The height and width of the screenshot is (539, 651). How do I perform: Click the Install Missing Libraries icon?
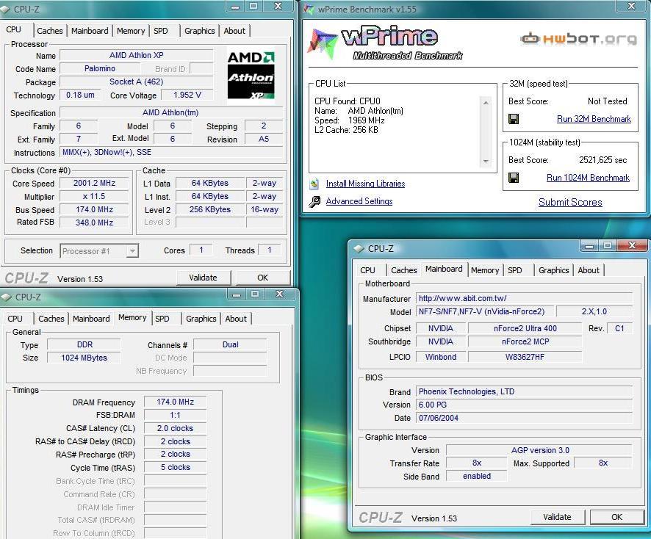[314, 184]
